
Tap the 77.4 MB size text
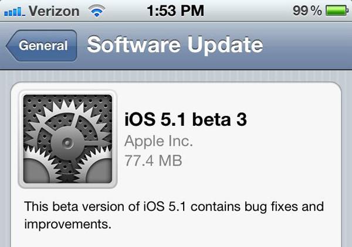[153, 160]
